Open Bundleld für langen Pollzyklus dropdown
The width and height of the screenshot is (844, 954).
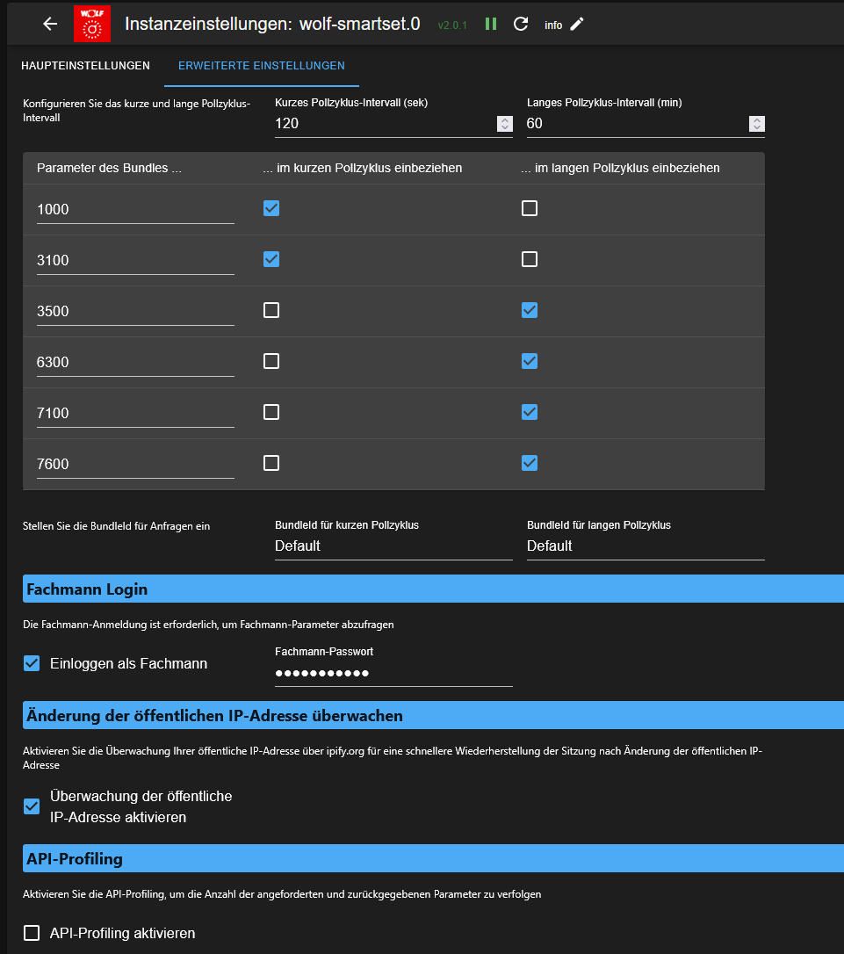646,546
